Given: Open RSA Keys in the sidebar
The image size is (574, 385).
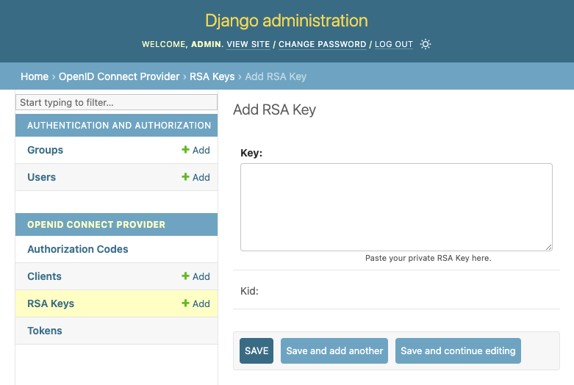Looking at the screenshot, I should (x=51, y=303).
